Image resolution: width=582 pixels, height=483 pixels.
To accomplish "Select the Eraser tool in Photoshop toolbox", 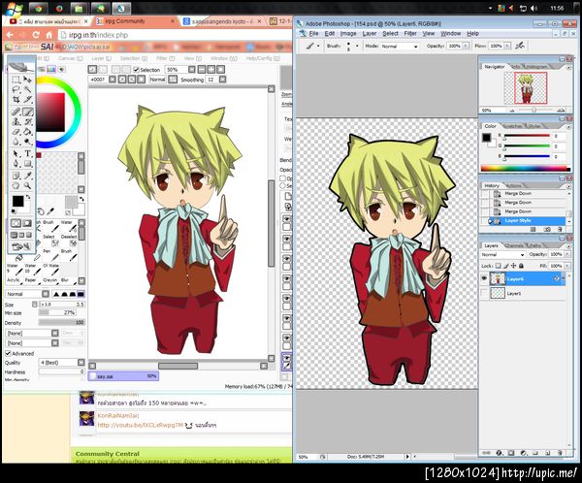I will point(16,132).
